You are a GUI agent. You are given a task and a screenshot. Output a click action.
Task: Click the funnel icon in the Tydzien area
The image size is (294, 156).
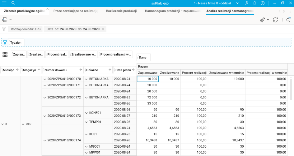coord(5,42)
